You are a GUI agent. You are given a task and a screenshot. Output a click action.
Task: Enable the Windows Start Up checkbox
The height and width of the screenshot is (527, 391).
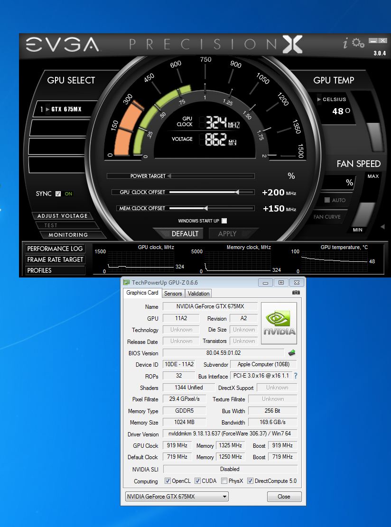pyautogui.click(x=224, y=221)
